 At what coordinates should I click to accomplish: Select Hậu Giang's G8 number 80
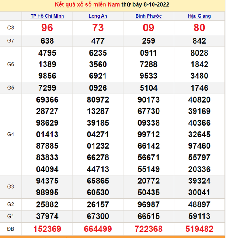tap(199, 28)
